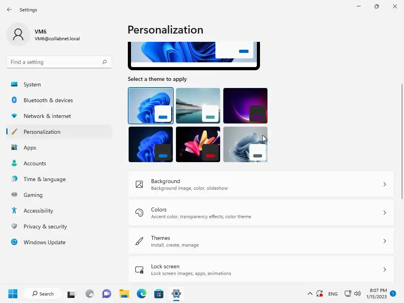Open File Explorer from the taskbar
404x303 pixels.
[x=124, y=294]
